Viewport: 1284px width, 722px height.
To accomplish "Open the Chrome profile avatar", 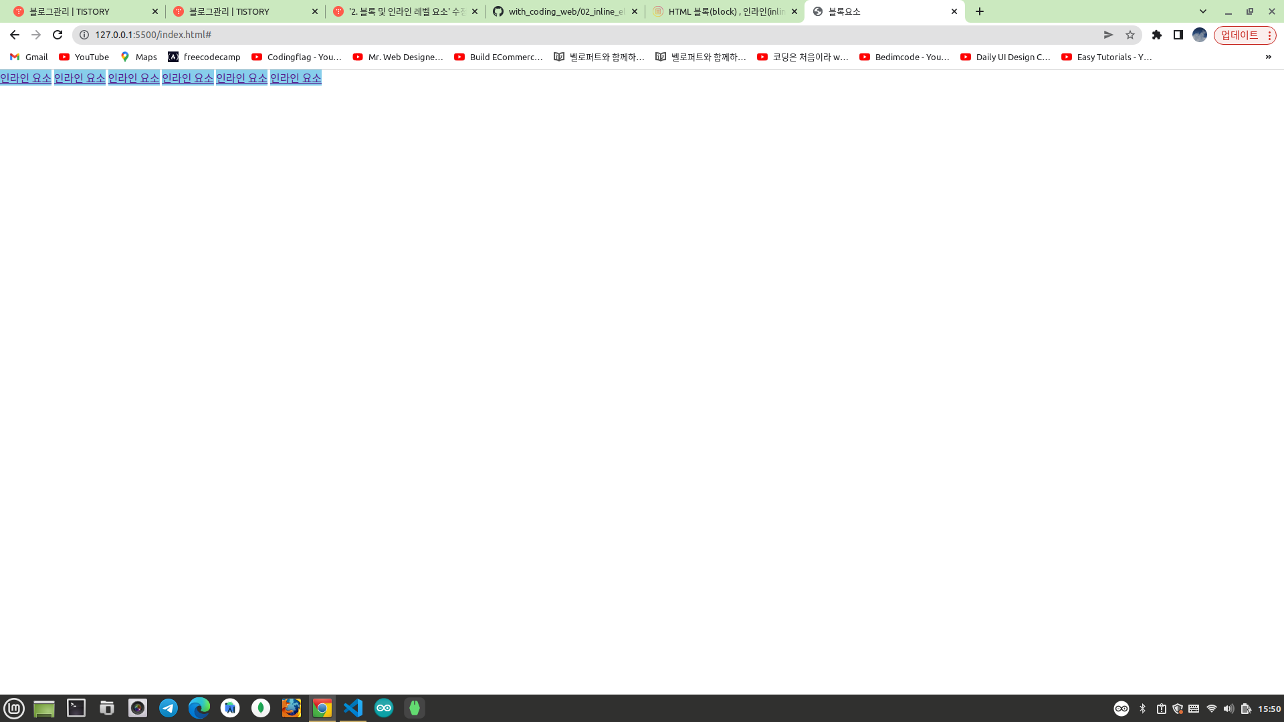I will coord(1200,35).
